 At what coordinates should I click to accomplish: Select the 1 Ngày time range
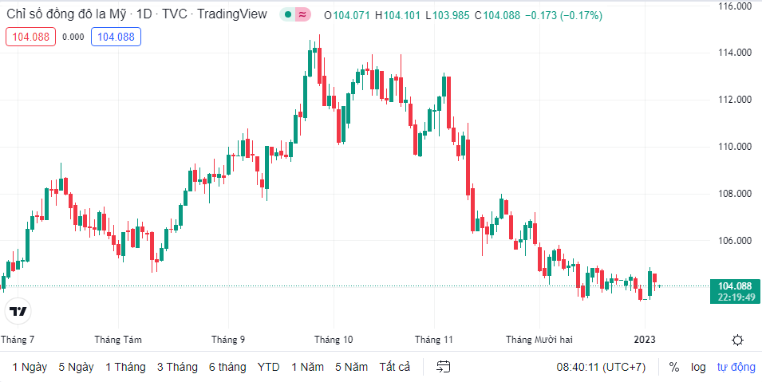pos(29,367)
